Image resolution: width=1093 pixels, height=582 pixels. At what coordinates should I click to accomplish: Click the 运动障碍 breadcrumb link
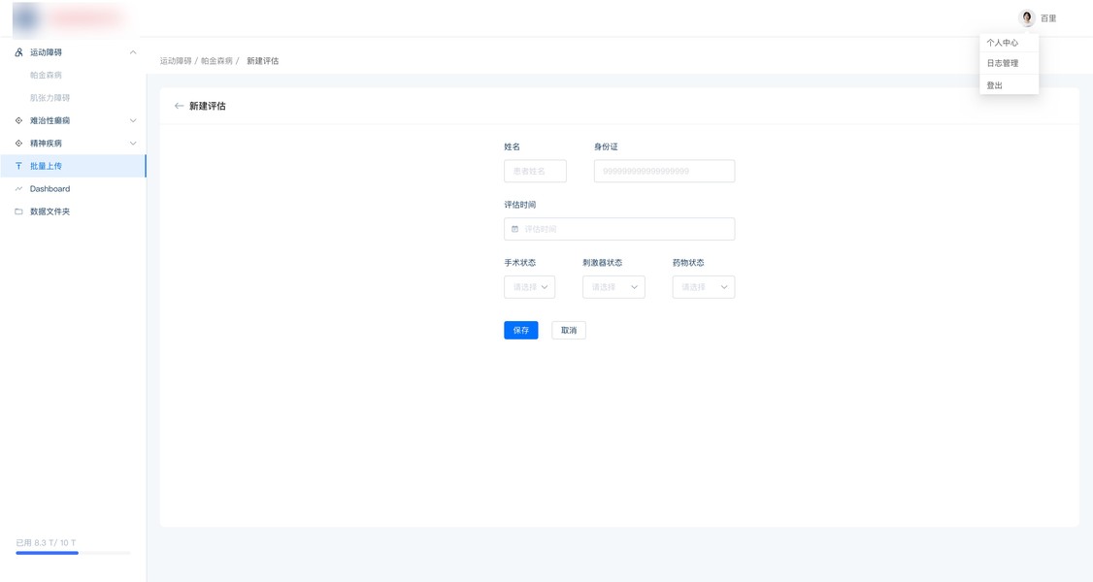point(176,61)
